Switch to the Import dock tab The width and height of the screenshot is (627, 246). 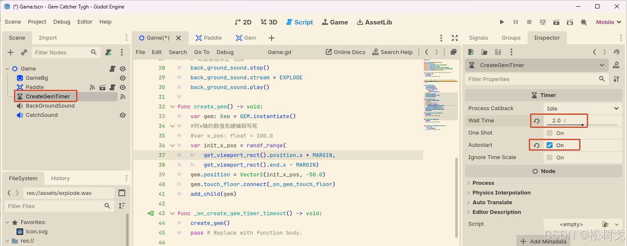point(48,38)
